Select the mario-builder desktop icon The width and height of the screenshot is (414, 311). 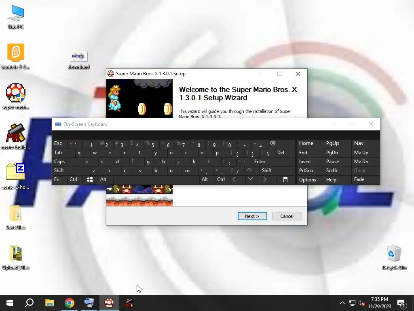(x=16, y=136)
